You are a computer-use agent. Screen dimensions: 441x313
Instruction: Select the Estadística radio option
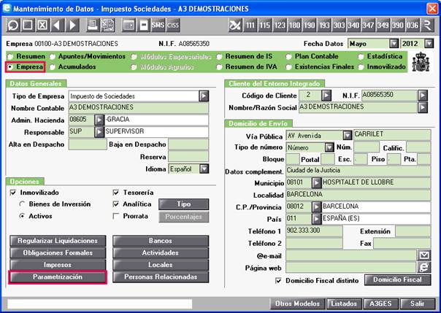361,56
